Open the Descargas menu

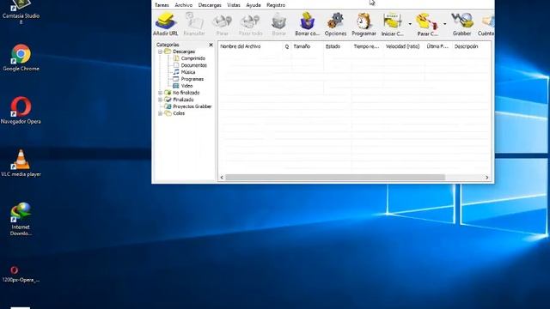(x=210, y=5)
